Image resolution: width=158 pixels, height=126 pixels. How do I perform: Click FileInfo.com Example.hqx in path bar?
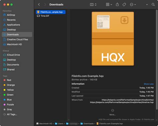tap(110, 124)
